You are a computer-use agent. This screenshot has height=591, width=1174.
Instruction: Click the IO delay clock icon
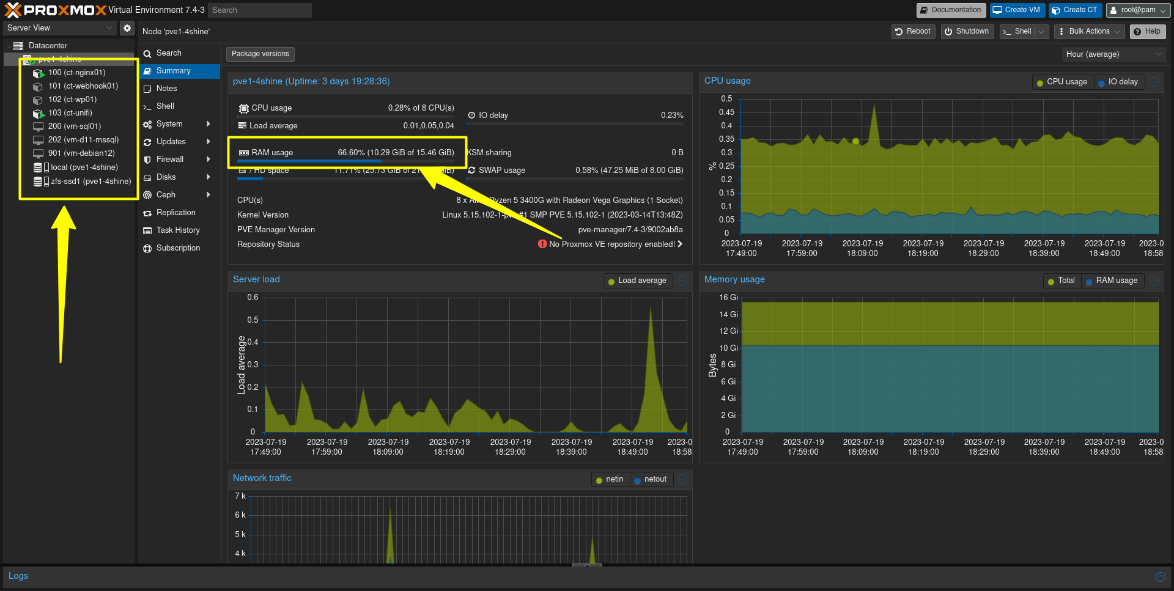click(471, 116)
